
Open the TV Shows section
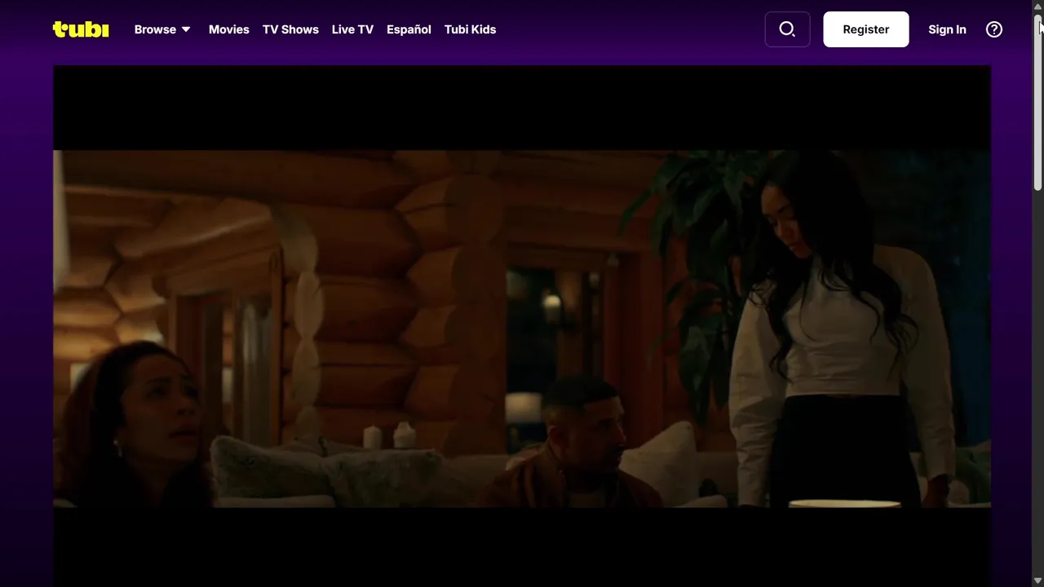pos(290,29)
